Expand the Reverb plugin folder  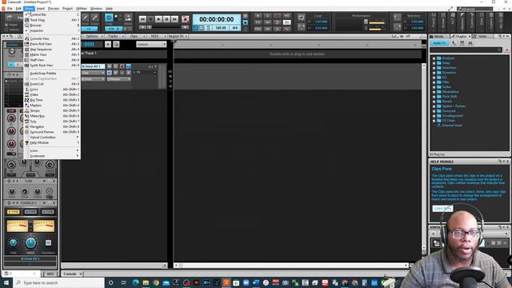point(434,102)
